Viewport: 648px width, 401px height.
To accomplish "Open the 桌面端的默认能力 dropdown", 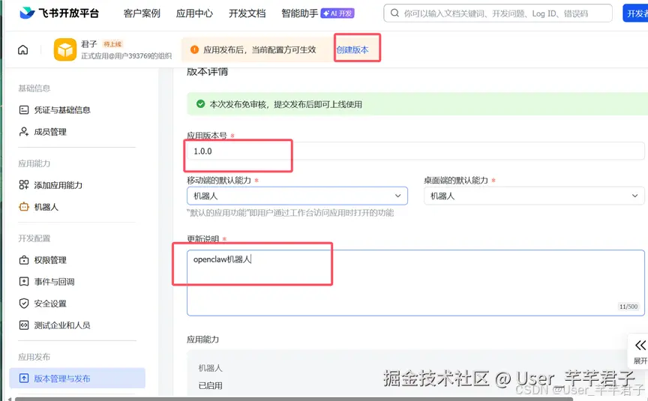I will tap(534, 196).
